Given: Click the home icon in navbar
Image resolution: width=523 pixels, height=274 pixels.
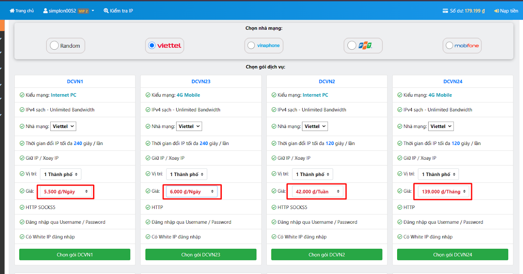Looking at the screenshot, I should 12,11.
